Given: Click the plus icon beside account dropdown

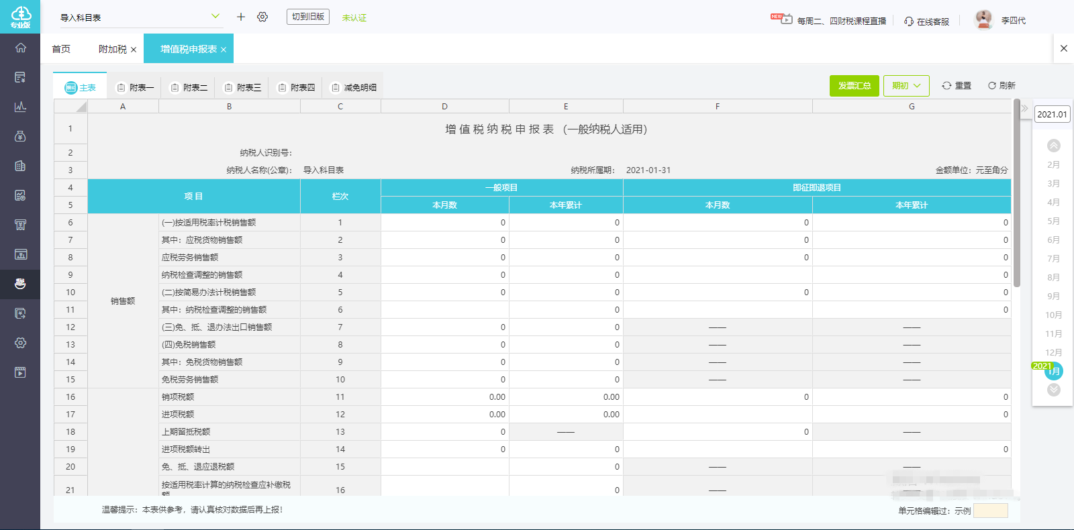Looking at the screenshot, I should tap(241, 17).
